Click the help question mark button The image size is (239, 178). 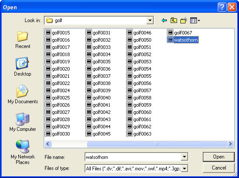point(222,7)
